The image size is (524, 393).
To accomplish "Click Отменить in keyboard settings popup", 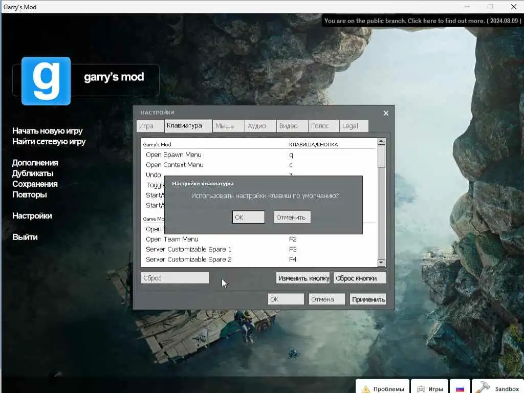I will pyautogui.click(x=292, y=217).
